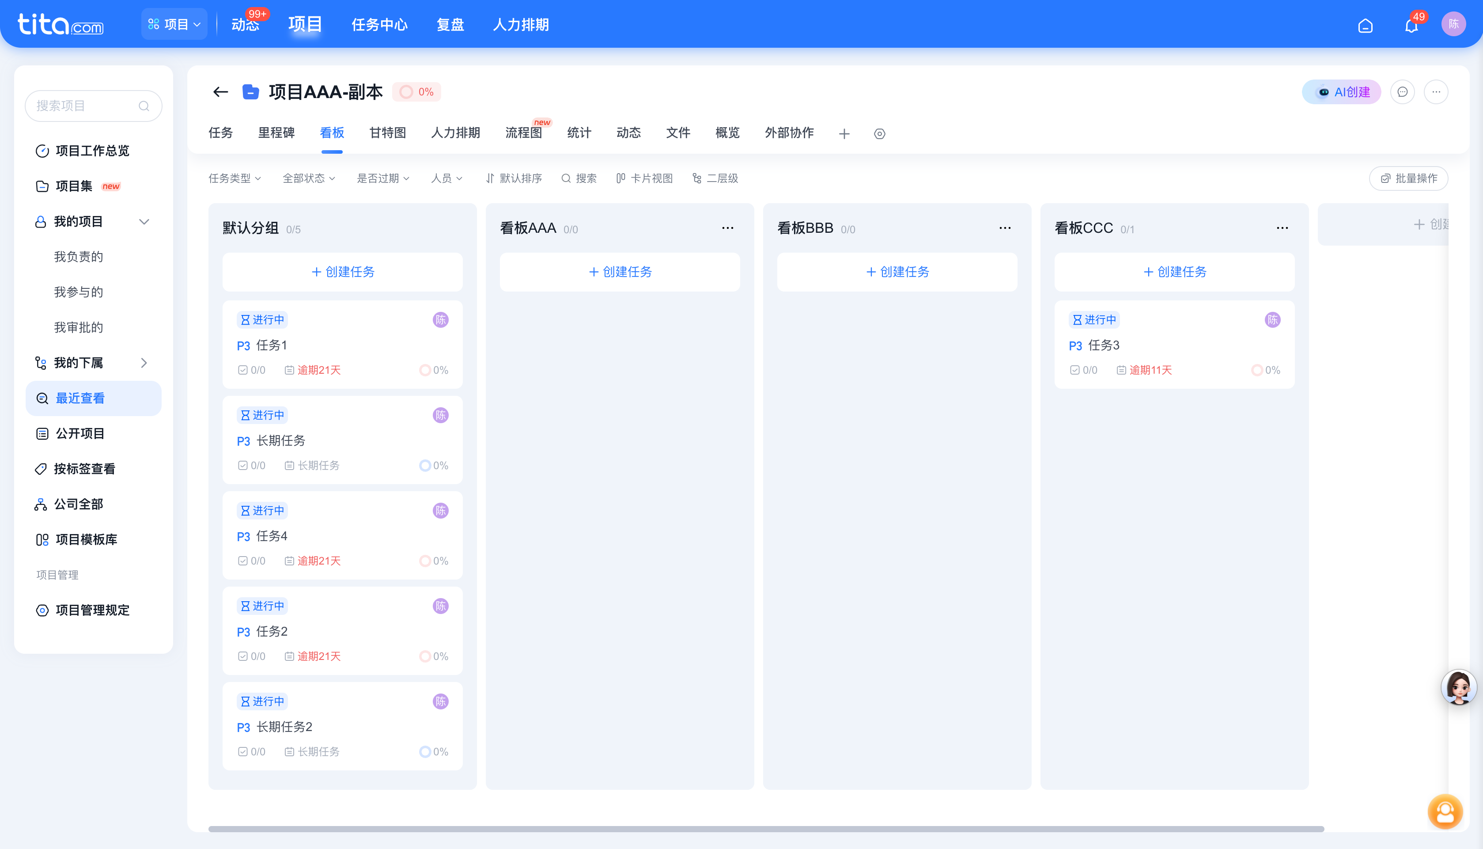The image size is (1483, 849).
Task: Click subtask checkbox count on 任务2 card
Action: (x=251, y=656)
